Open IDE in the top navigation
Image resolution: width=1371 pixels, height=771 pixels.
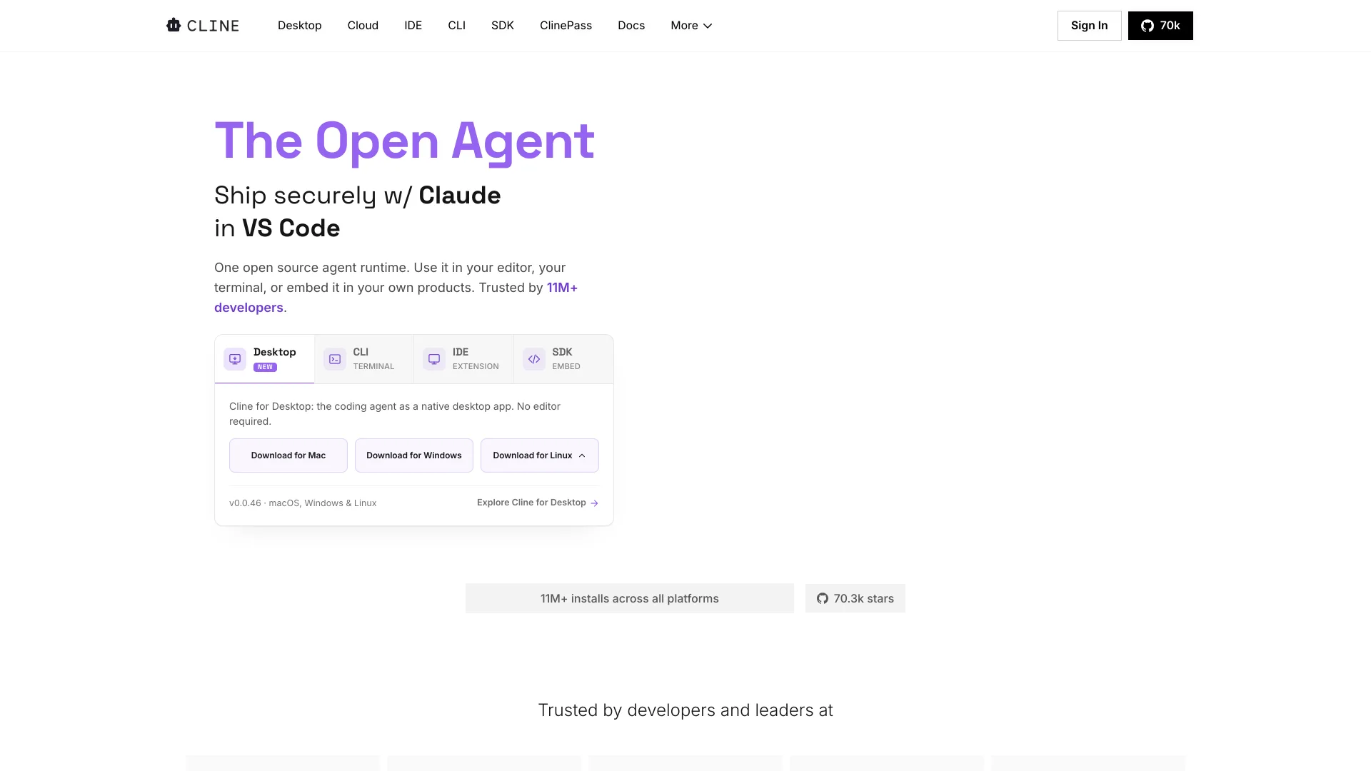(x=413, y=26)
